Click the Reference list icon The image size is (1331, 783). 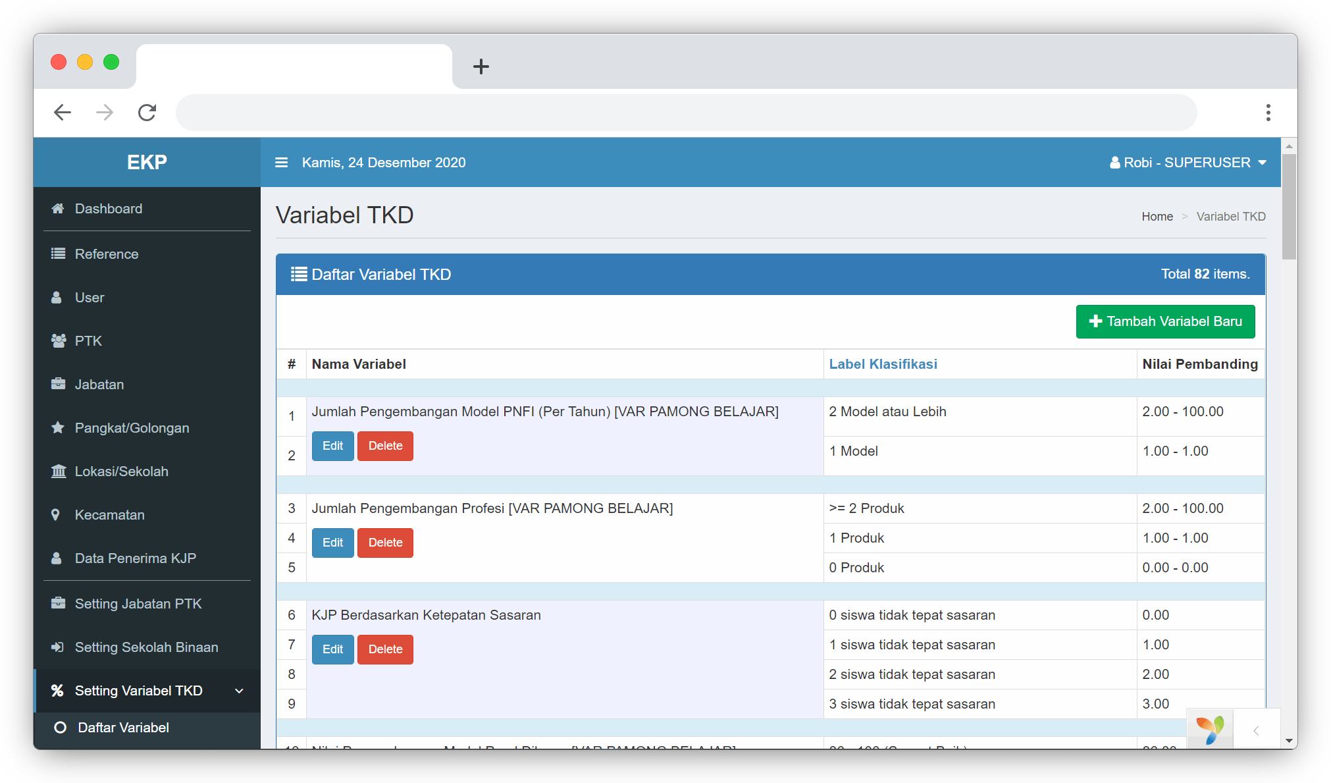(58, 254)
